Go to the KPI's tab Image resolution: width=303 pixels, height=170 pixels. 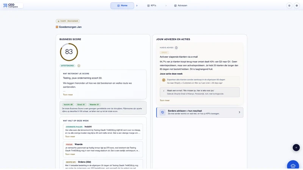152,6
